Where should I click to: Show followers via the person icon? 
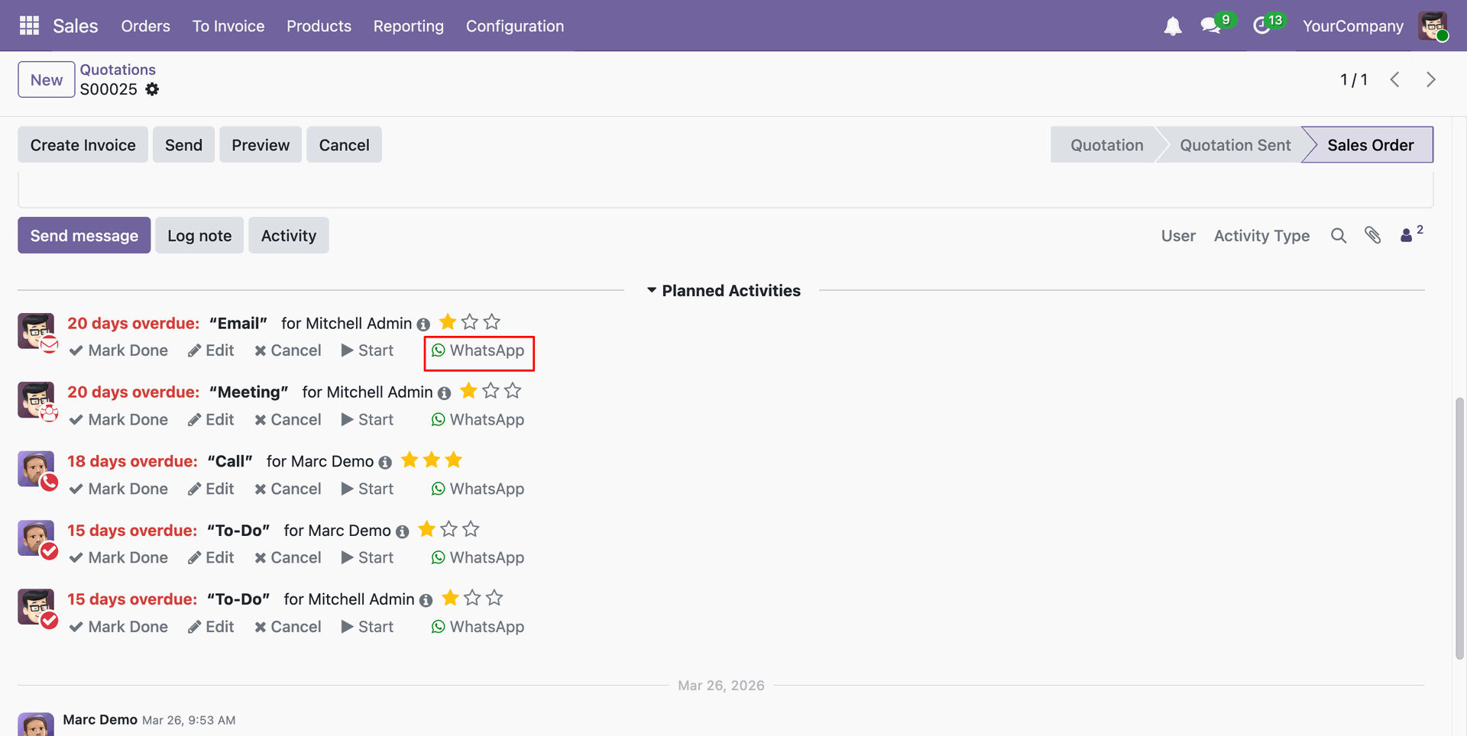point(1407,236)
